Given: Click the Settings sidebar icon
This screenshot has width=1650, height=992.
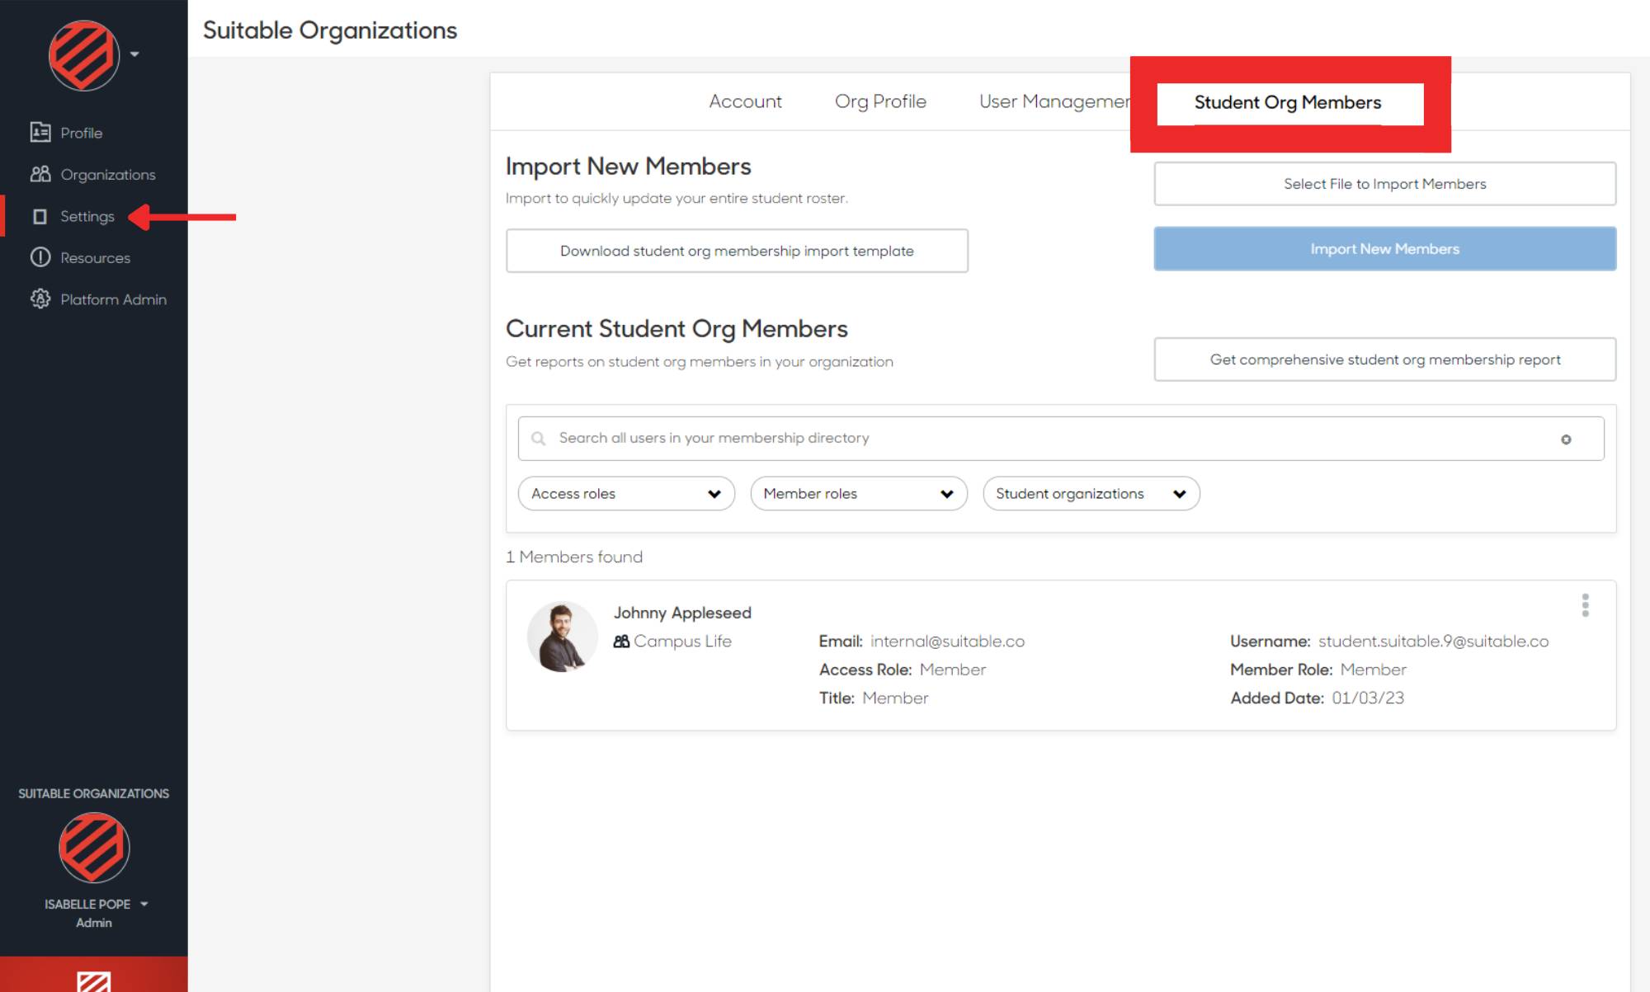Looking at the screenshot, I should pos(40,217).
